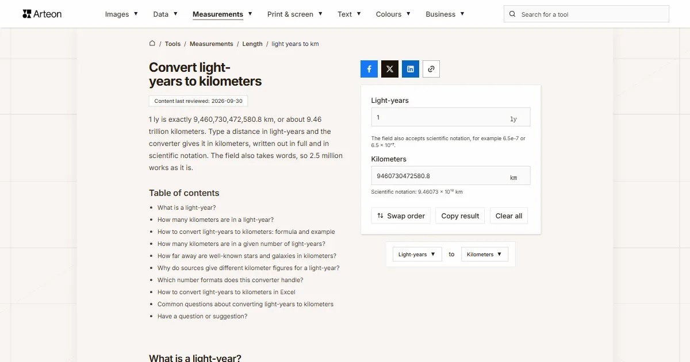Click the 'Table of contents' heading
690x362 pixels.
pos(184,193)
